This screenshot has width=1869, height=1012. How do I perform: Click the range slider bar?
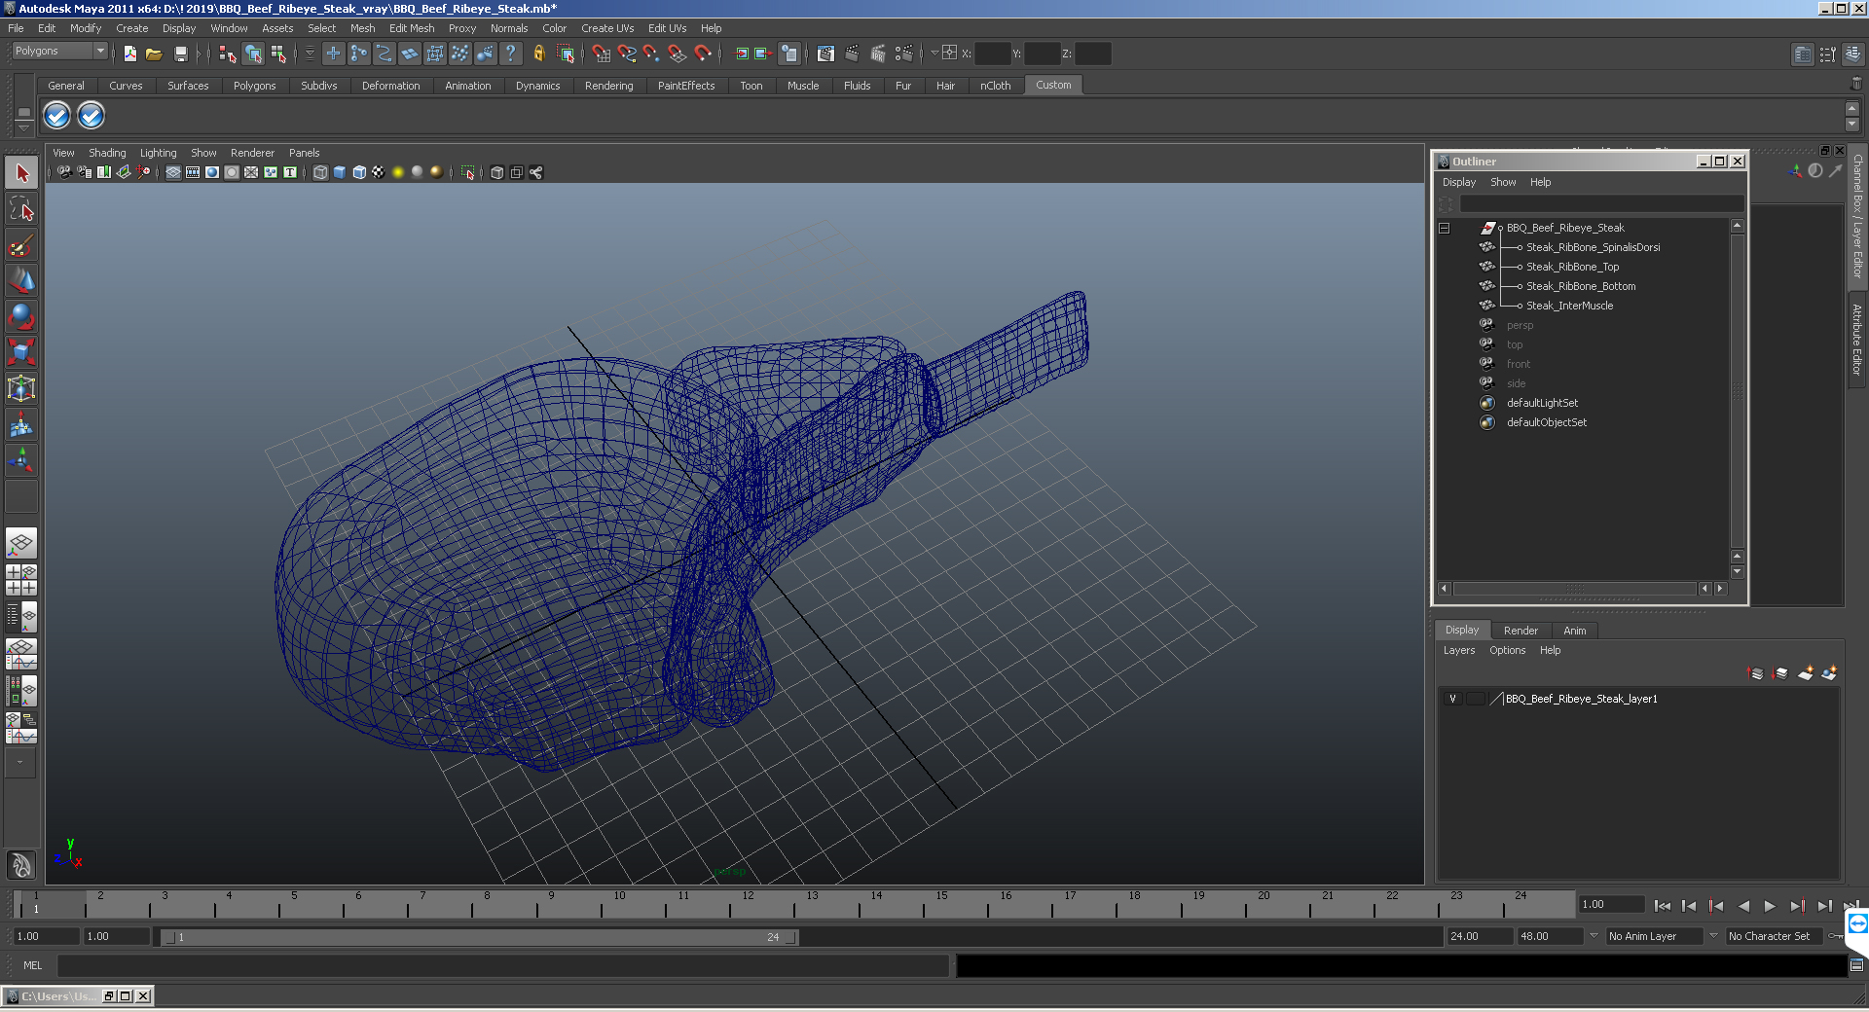tap(480, 937)
